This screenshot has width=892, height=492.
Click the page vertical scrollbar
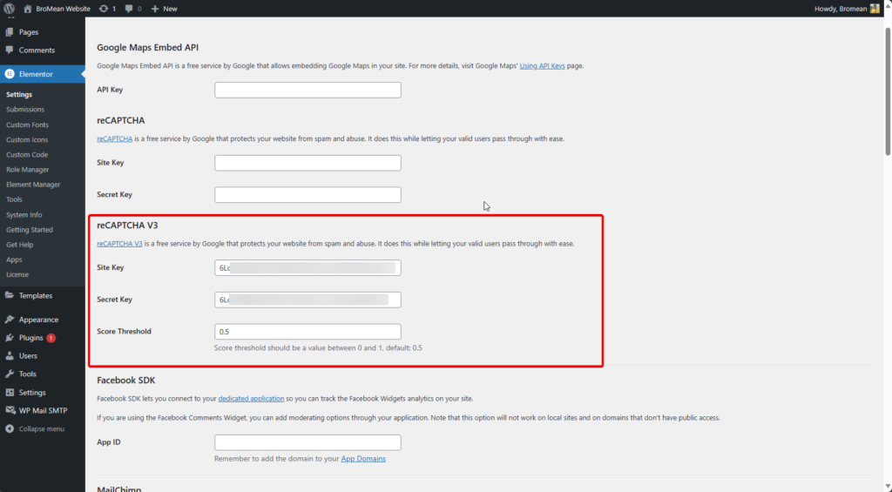(x=887, y=87)
